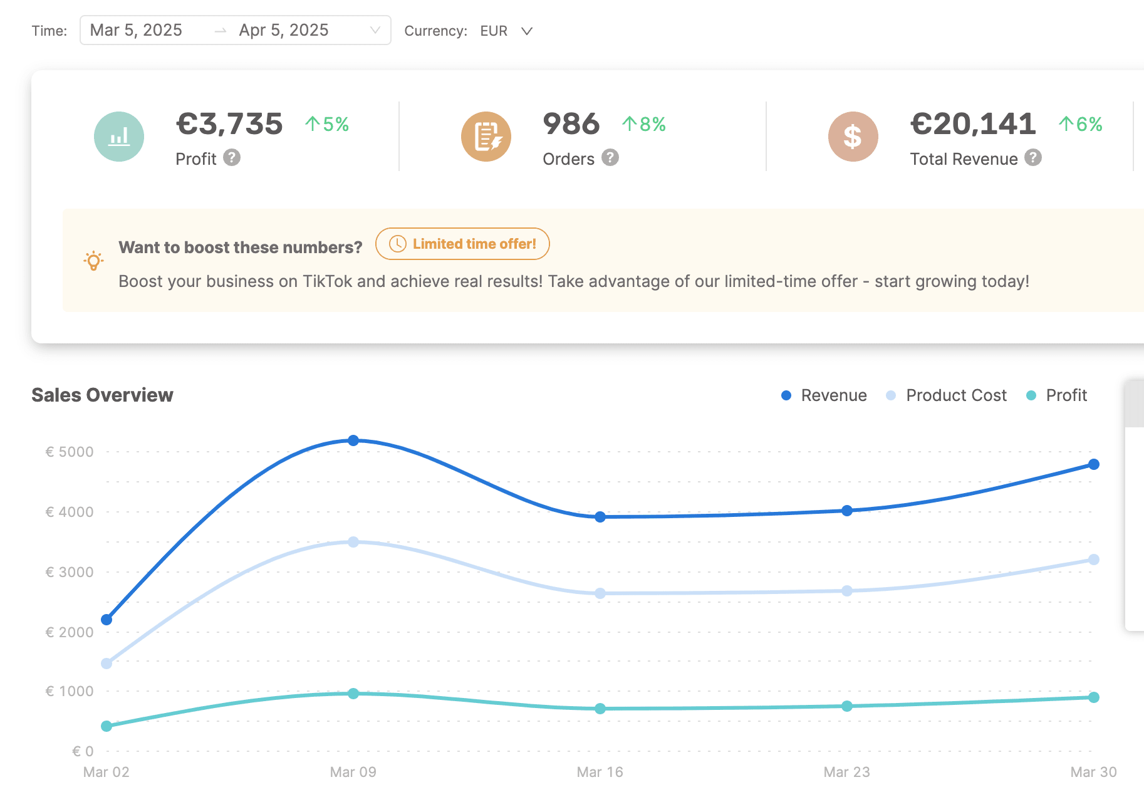Click the end date Apr 5, 2025
Screen dimensions: 1144x797
(x=284, y=30)
